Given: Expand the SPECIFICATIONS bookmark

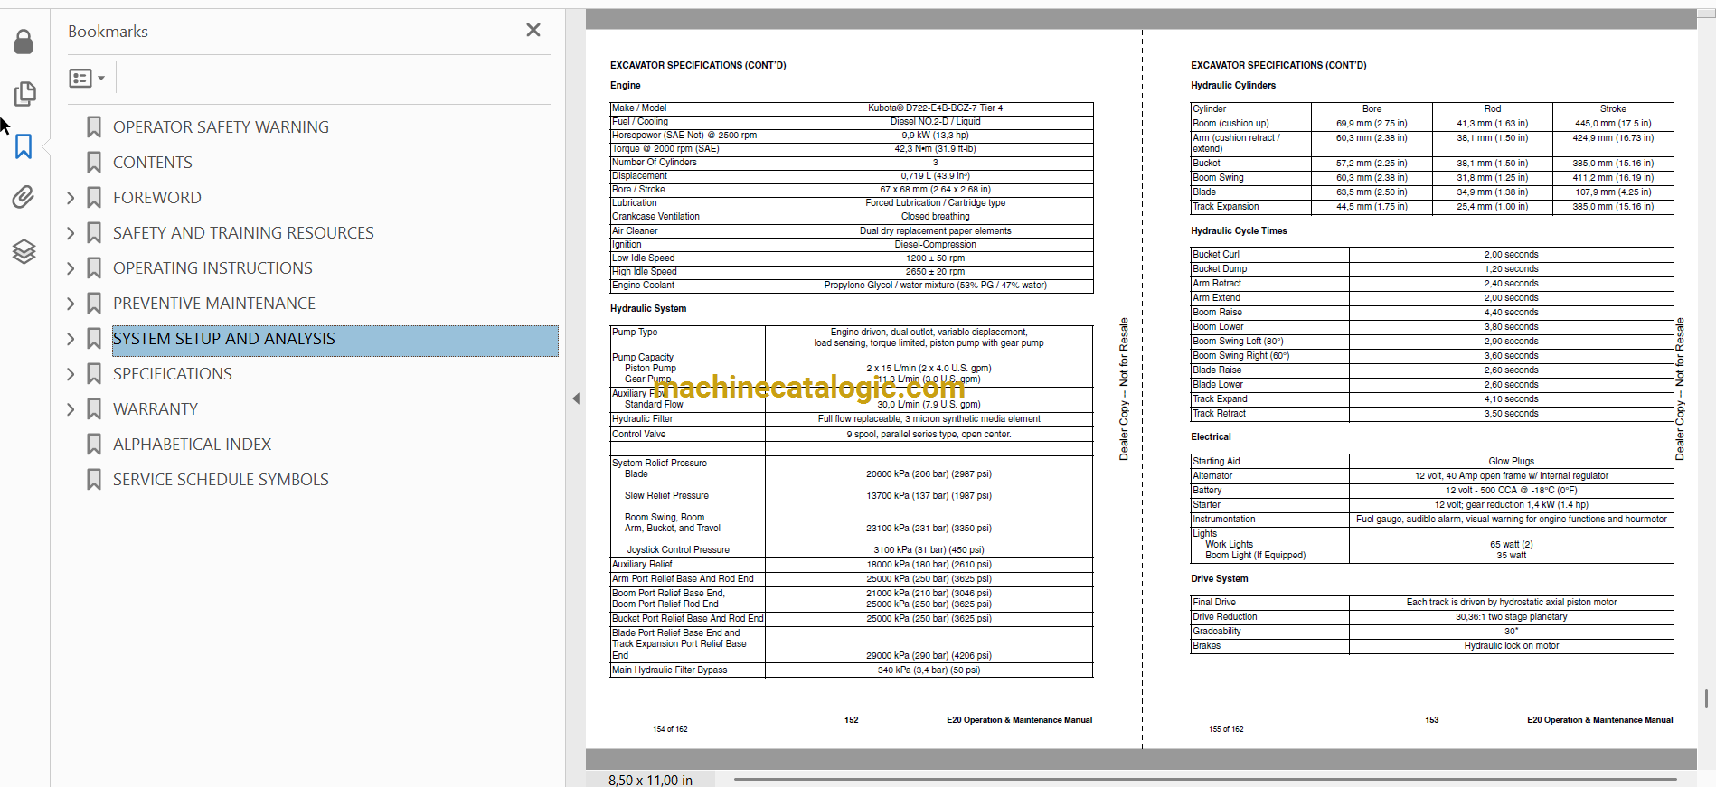Looking at the screenshot, I should 71,374.
